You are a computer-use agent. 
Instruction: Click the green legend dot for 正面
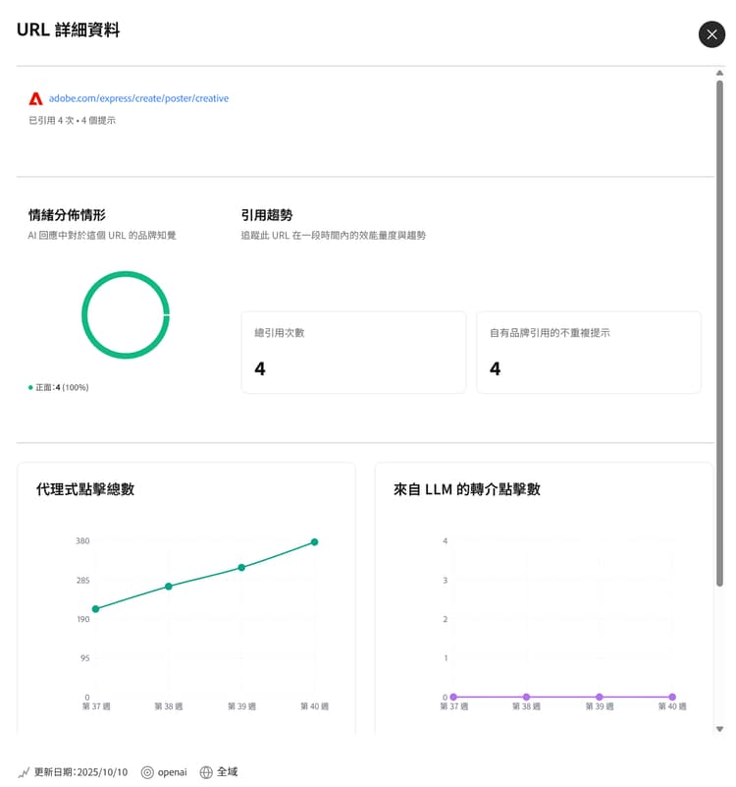[x=30, y=387]
